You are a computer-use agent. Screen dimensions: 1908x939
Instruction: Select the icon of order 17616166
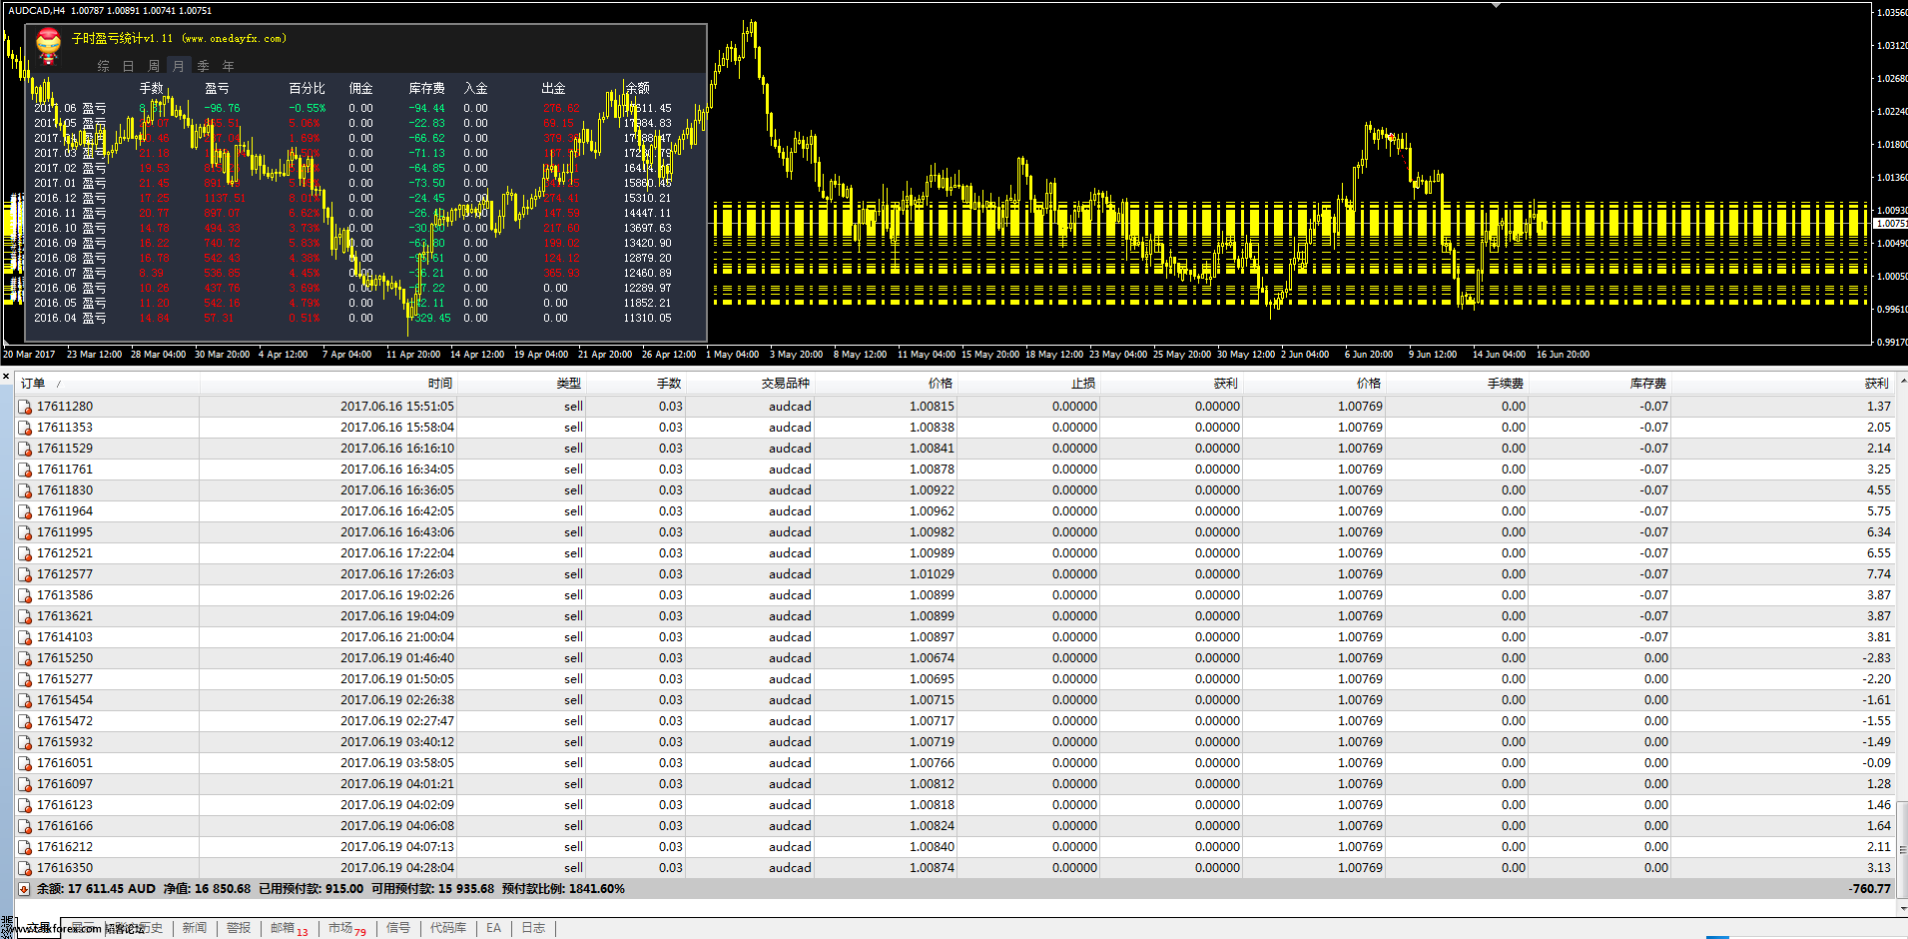[25, 826]
